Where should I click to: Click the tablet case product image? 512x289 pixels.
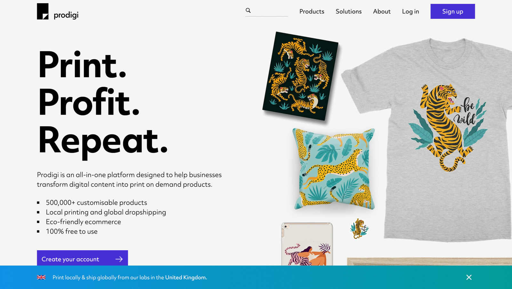(x=307, y=244)
